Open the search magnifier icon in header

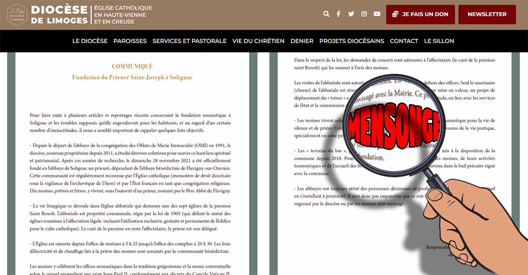click(326, 14)
